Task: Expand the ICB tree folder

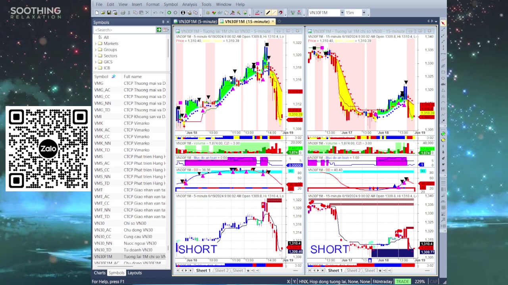Action: click(x=96, y=68)
